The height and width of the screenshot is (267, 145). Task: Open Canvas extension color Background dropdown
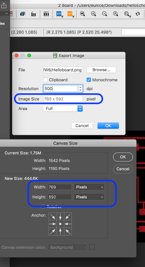[x=68, y=247]
